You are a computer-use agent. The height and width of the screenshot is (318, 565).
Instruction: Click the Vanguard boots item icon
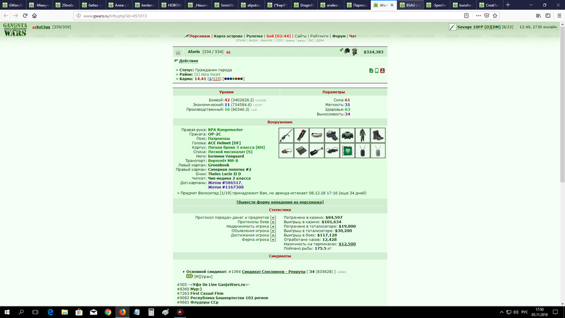click(378, 135)
